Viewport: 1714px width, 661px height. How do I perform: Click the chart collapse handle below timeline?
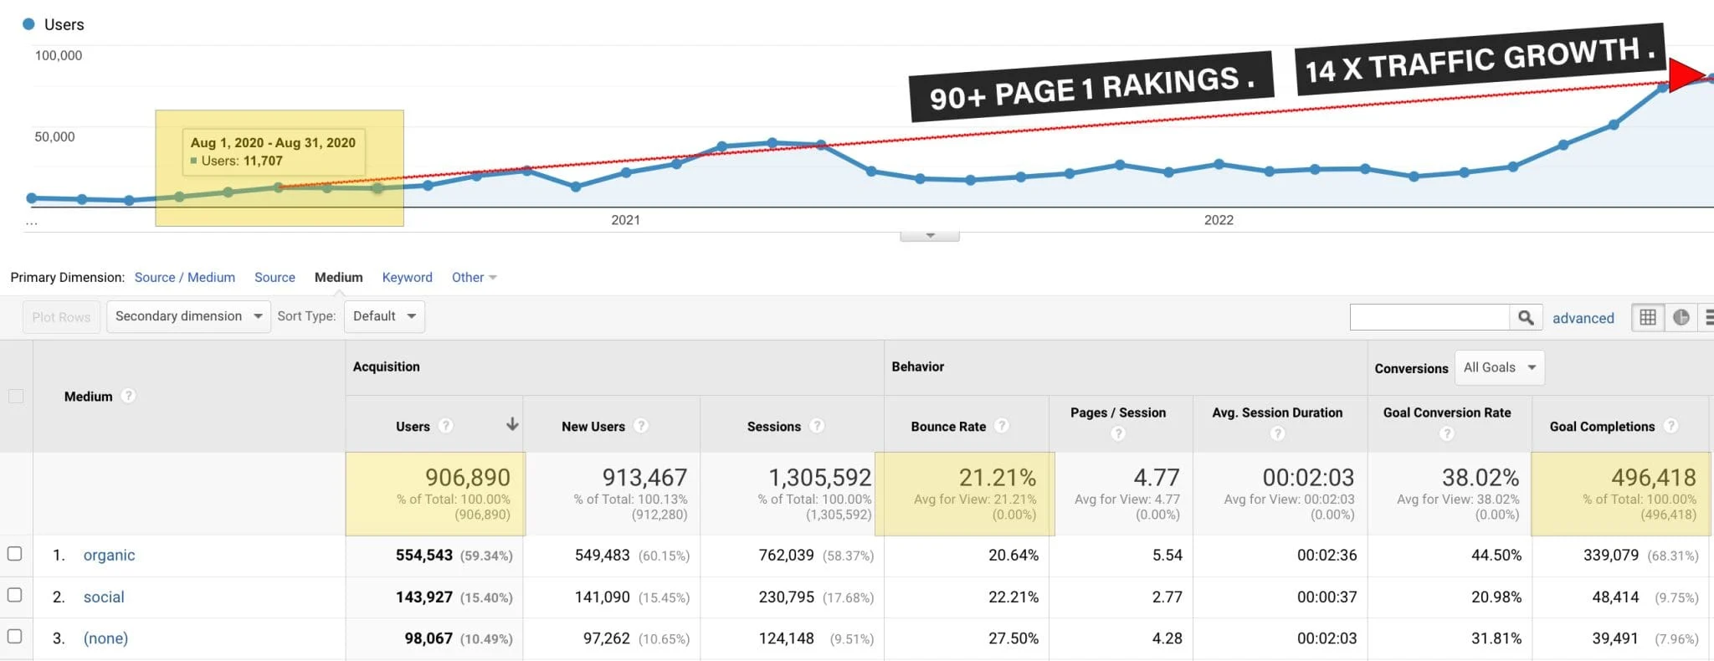930,236
